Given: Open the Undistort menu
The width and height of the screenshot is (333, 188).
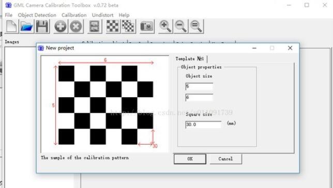Looking at the screenshot, I should click(102, 15).
